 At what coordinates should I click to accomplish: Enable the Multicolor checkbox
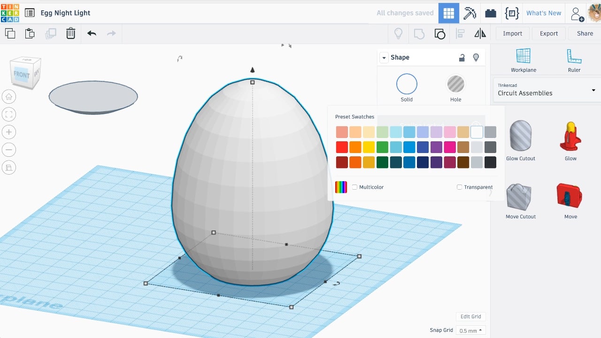355,187
